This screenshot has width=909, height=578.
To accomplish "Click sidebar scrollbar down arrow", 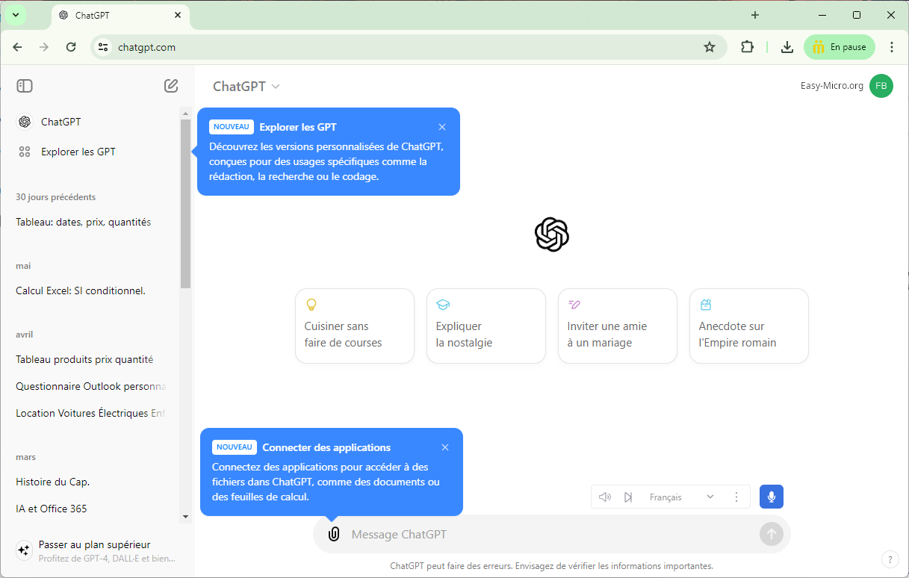I will [x=185, y=516].
